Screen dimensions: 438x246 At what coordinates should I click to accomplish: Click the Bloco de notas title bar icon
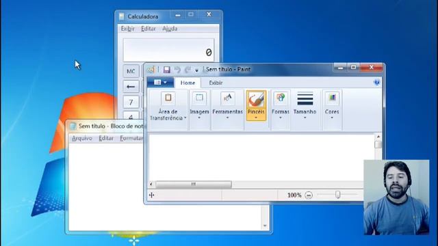coord(73,126)
